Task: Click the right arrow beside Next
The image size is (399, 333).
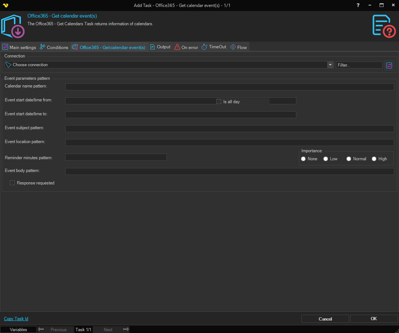Action: pos(126,329)
